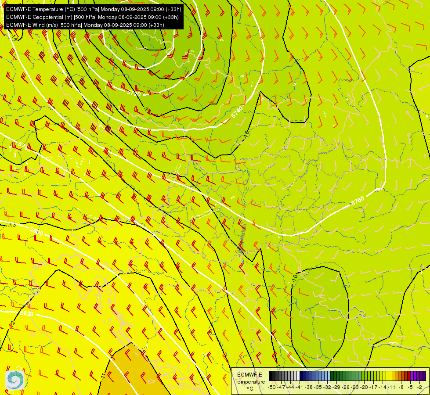Select the ECMWF-E Geopotential (m) title line
The width and height of the screenshot is (430, 395).
pos(92,17)
